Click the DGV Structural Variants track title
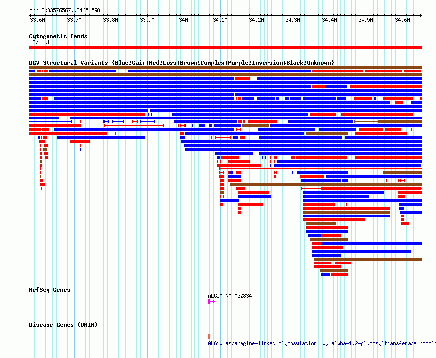 [181, 63]
